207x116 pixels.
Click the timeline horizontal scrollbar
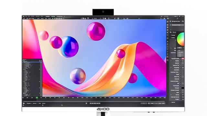click(94, 101)
